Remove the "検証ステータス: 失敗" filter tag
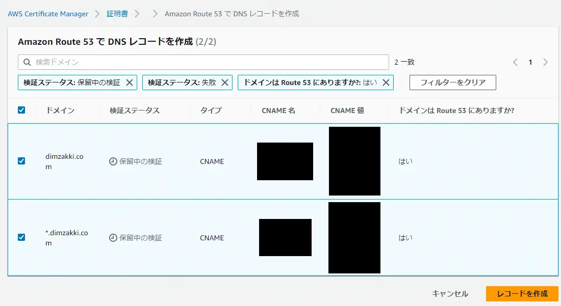The image size is (561, 306). click(226, 82)
